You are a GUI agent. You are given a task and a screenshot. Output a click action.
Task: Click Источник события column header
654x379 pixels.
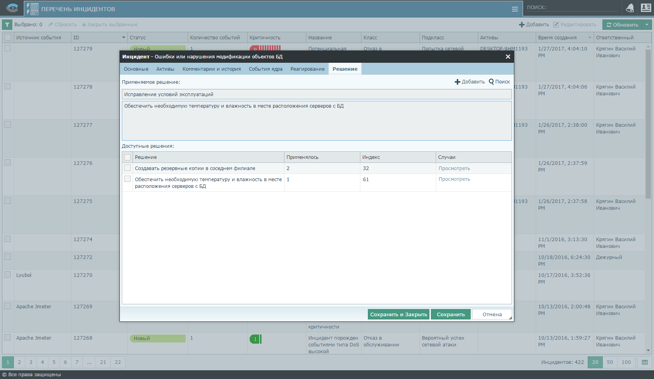point(42,38)
